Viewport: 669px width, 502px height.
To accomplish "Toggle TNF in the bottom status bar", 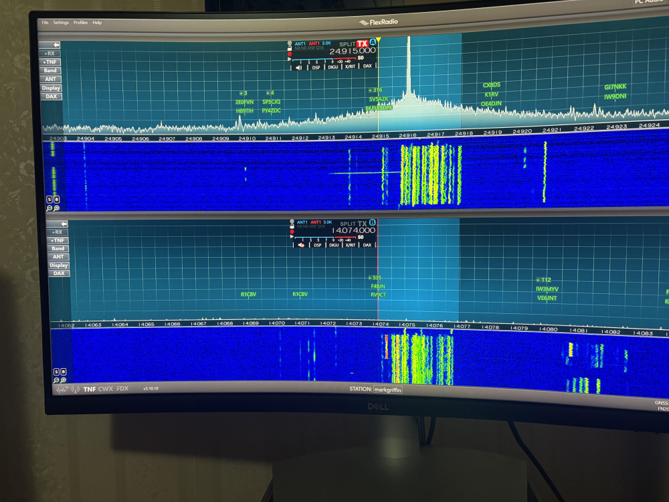I will [x=90, y=390].
